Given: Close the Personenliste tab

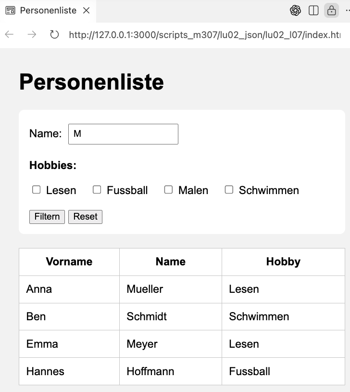Looking at the screenshot, I should (x=87, y=11).
